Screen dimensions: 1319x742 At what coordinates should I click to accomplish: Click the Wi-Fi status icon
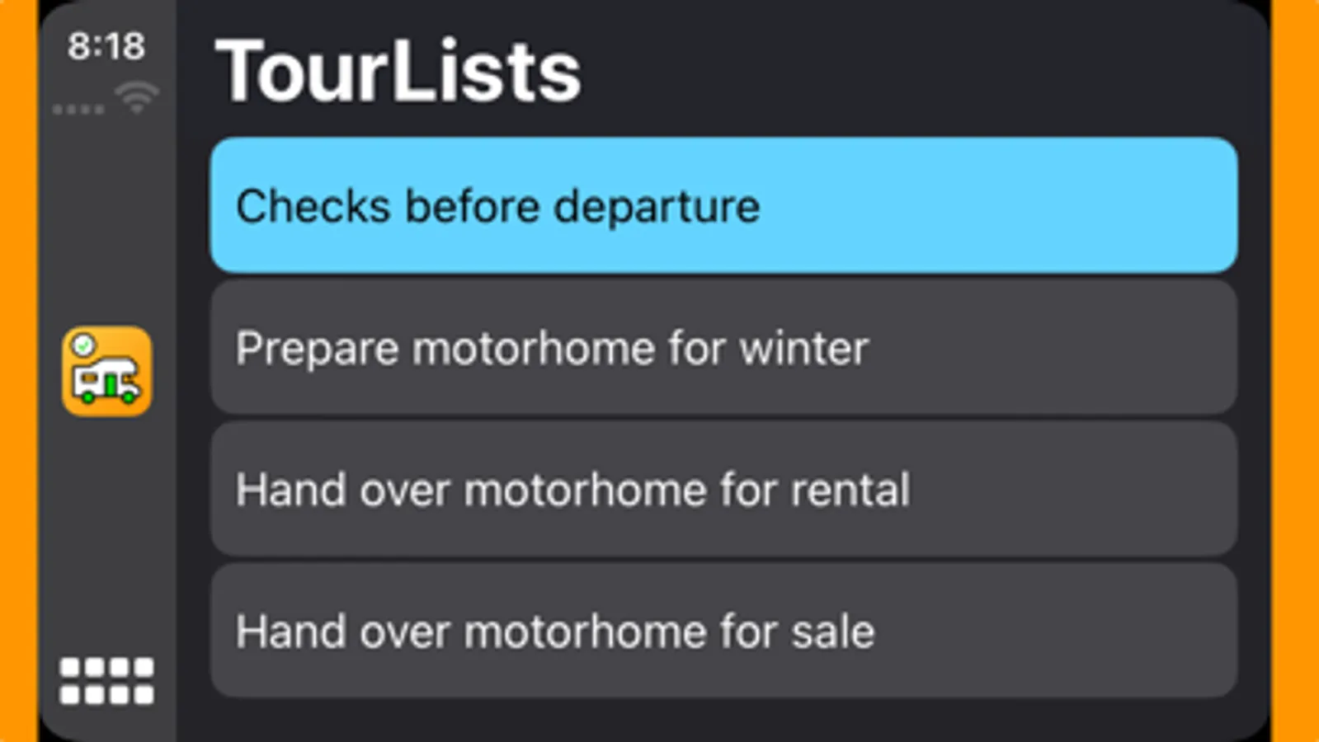pos(137,98)
